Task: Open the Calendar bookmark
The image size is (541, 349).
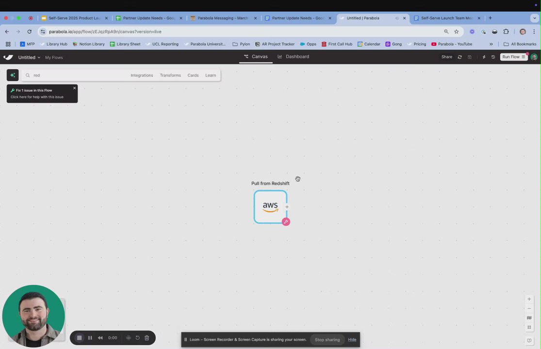Action: click(368, 44)
